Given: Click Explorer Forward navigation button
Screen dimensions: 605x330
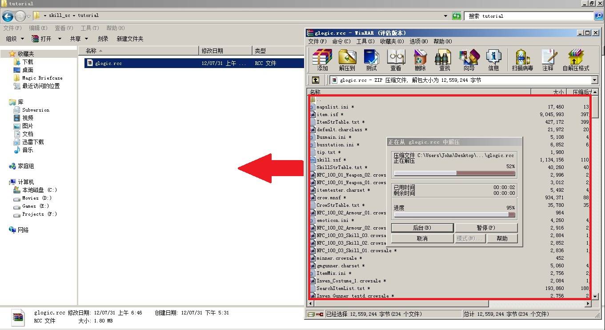Looking at the screenshot, I should pyautogui.click(x=20, y=16).
